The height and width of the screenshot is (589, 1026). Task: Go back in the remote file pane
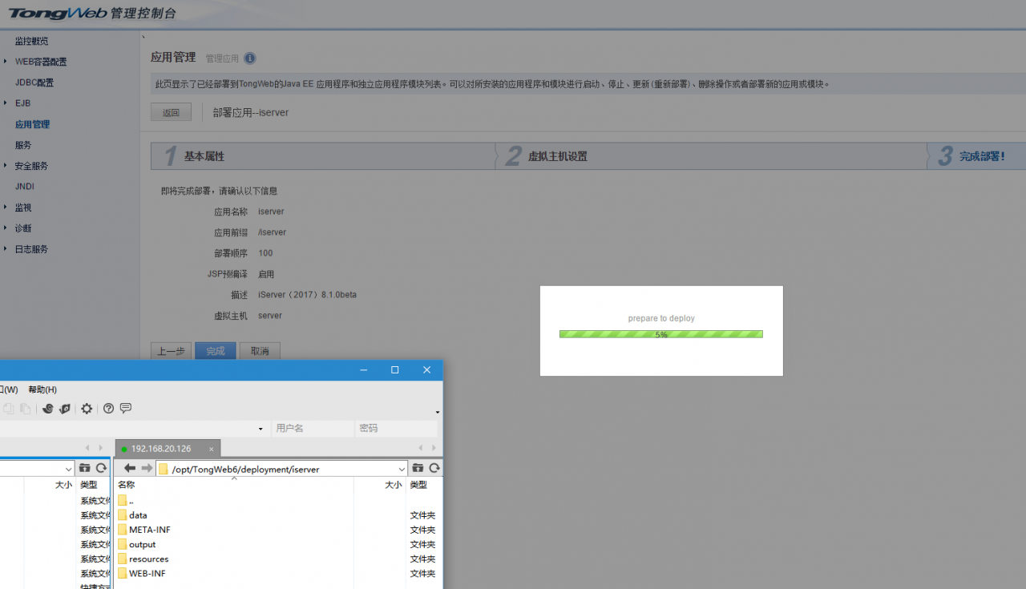[130, 468]
